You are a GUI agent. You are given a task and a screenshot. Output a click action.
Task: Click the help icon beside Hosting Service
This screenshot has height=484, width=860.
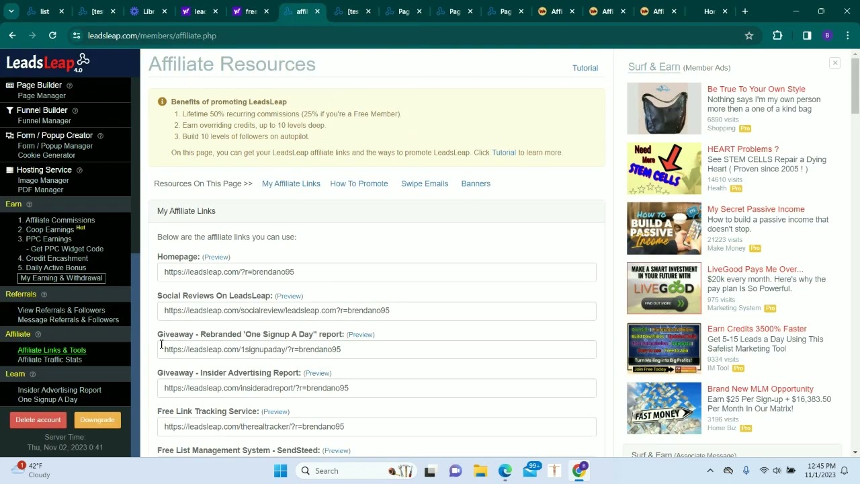(x=79, y=170)
